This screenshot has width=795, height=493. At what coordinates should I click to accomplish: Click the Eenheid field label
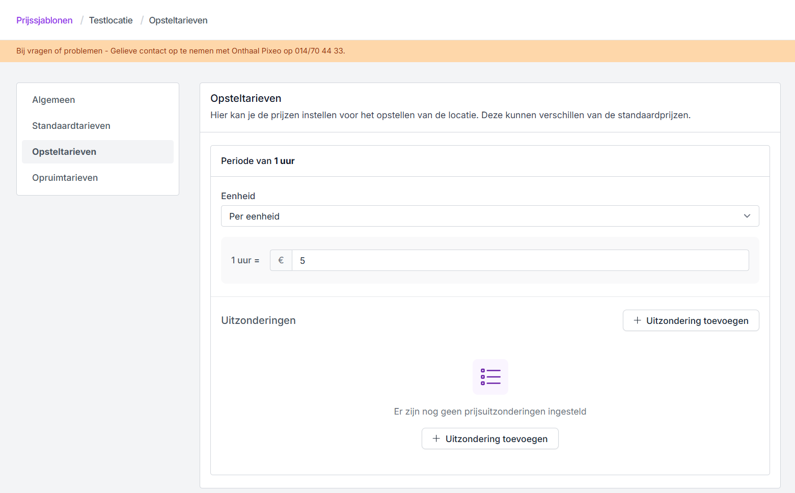(238, 196)
